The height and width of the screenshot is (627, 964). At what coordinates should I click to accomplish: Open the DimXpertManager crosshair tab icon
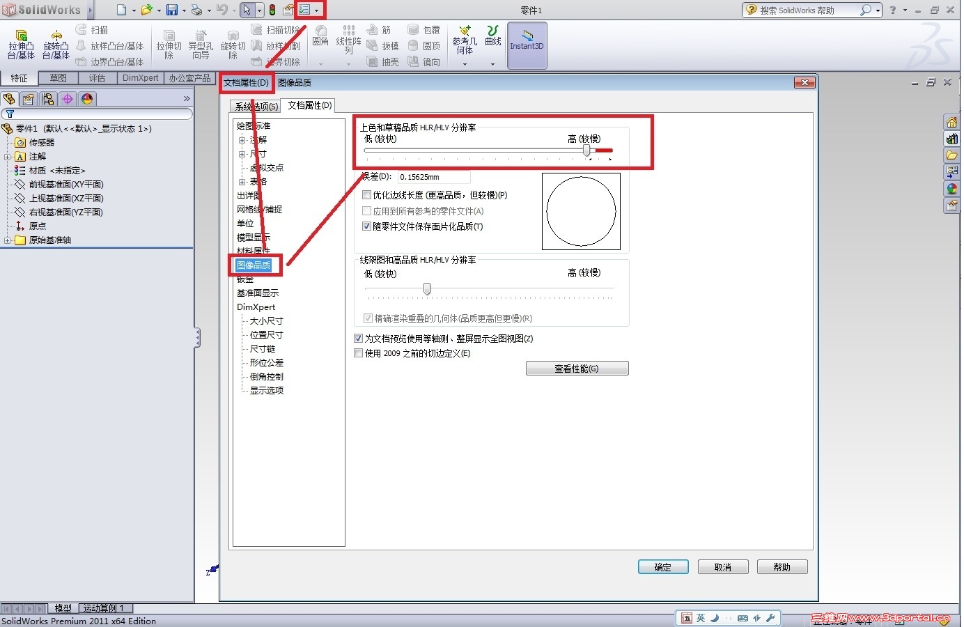point(68,99)
